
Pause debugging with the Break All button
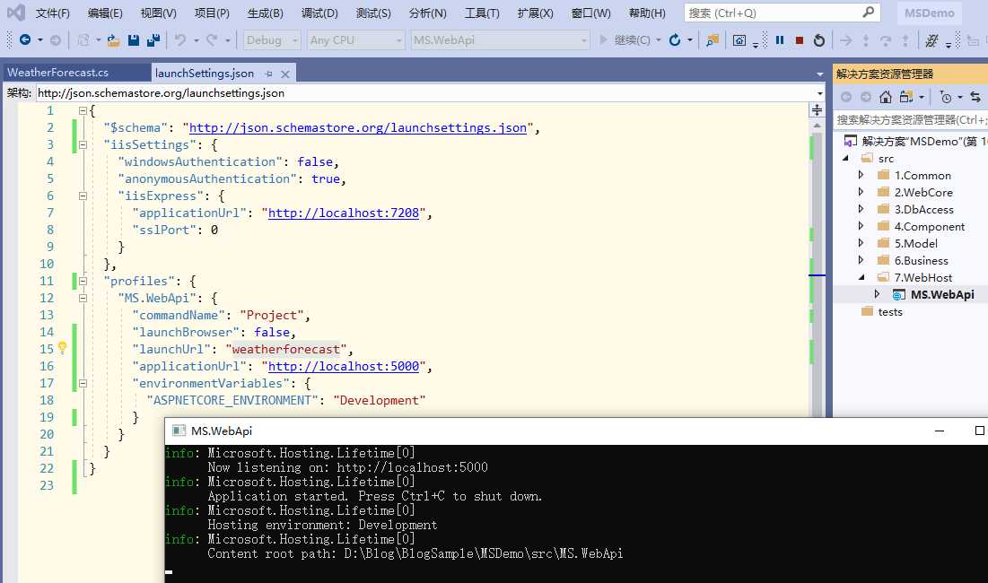click(x=780, y=40)
